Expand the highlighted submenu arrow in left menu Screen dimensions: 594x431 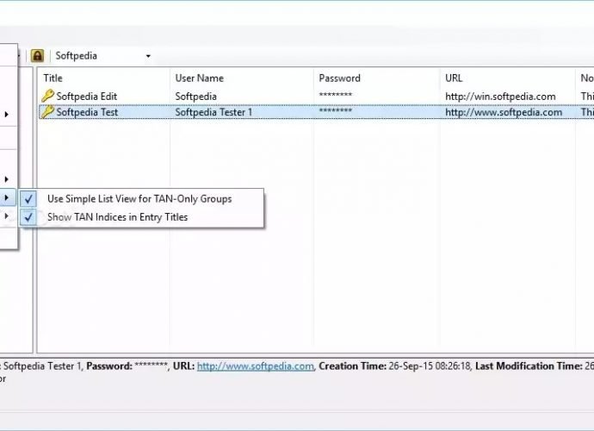pos(6,197)
